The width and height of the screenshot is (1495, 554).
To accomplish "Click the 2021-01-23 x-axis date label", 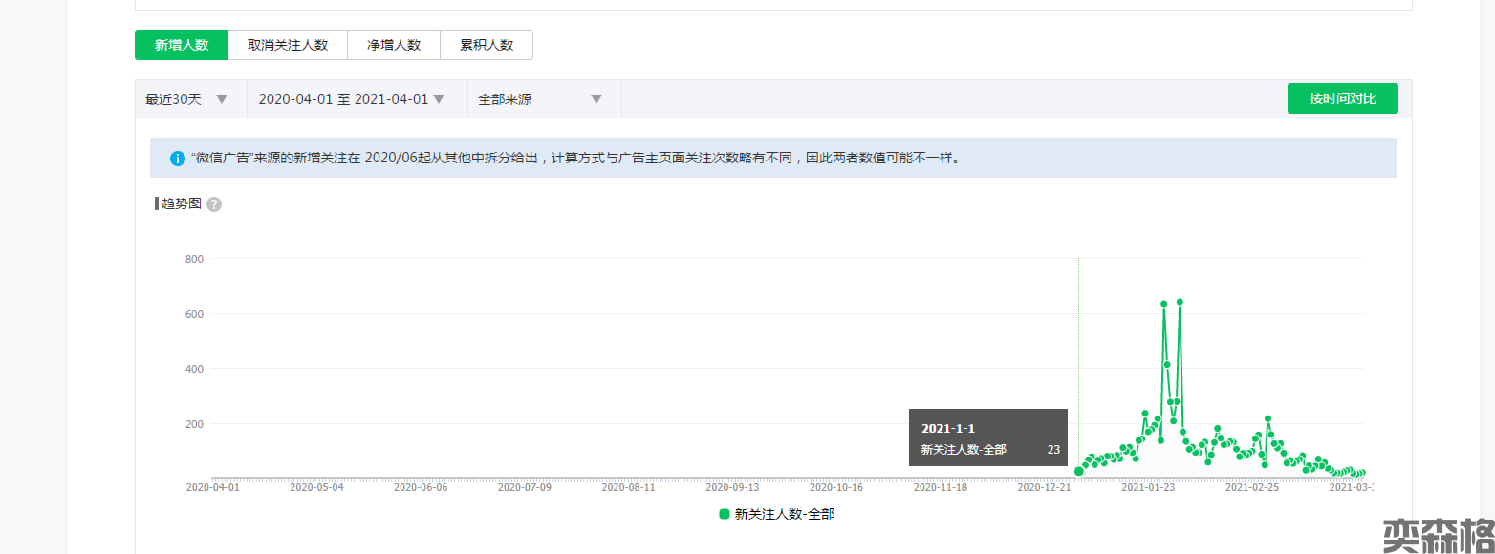I will point(1148,487).
